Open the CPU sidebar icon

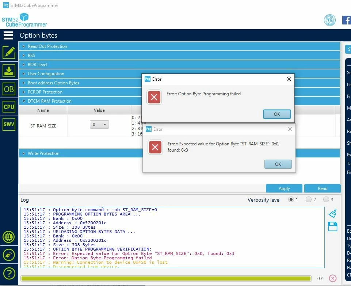click(x=9, y=107)
